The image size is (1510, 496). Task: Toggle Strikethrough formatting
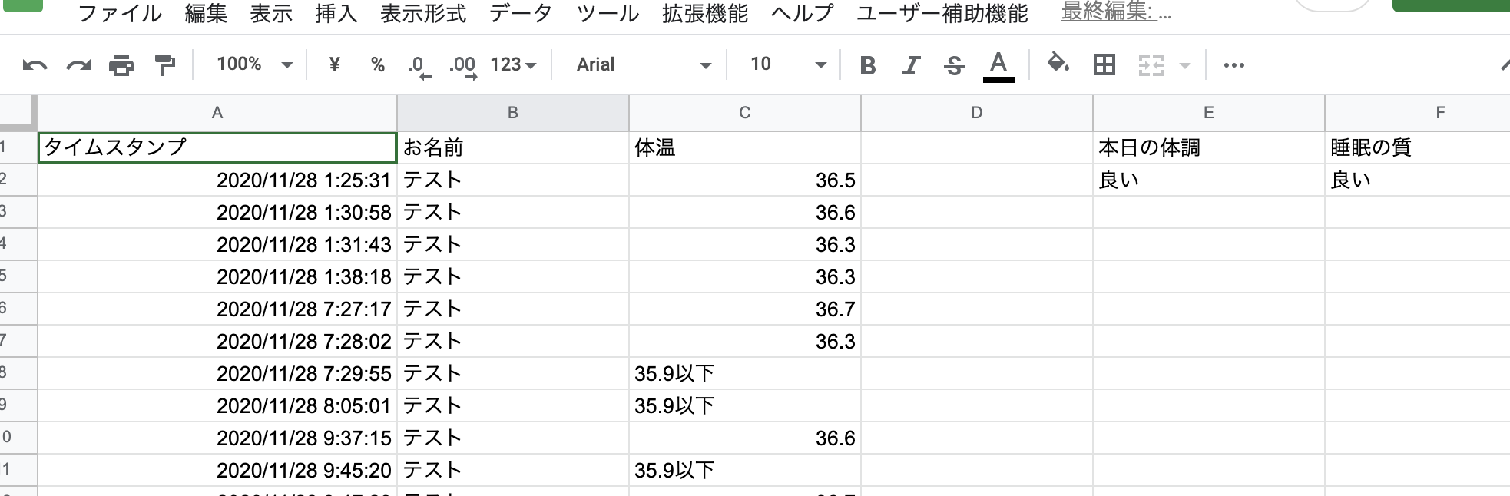coord(954,65)
